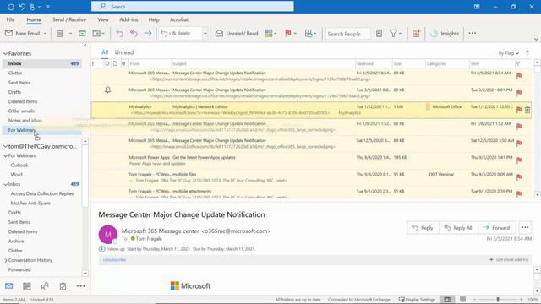Toggle the flag on multiple attachments message
541x304 pixels.
click(519, 194)
